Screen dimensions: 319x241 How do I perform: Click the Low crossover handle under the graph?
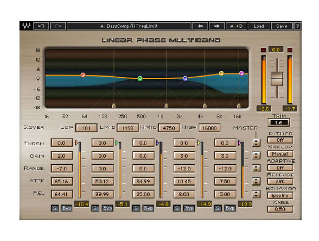(x=114, y=106)
